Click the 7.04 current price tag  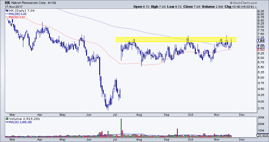260,41
